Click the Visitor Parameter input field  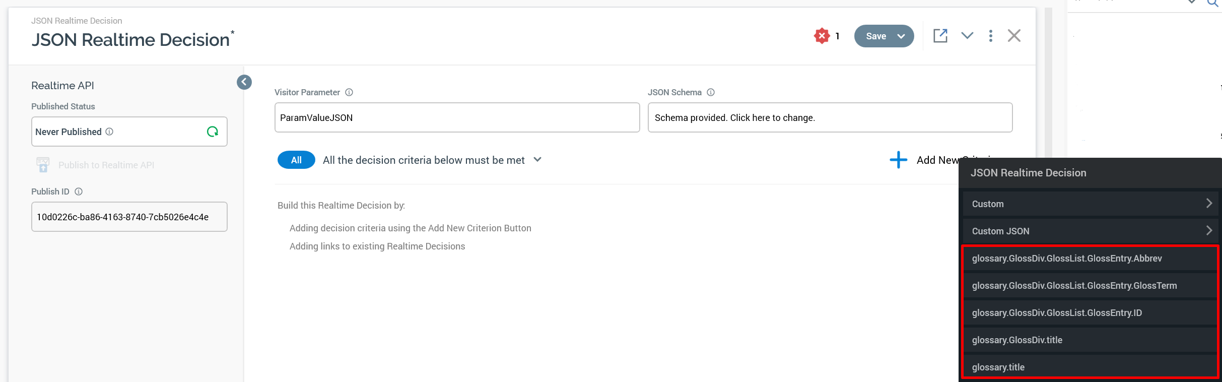(x=457, y=117)
